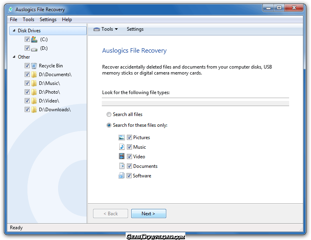Click the window resize grip in status bar
311x240 pixels.
(301, 229)
